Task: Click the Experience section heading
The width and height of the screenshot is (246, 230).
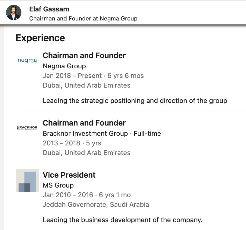Action: pyautogui.click(x=40, y=38)
